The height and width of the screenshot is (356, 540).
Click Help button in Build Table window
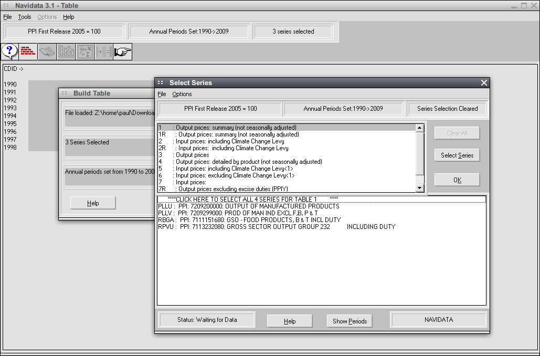93,203
